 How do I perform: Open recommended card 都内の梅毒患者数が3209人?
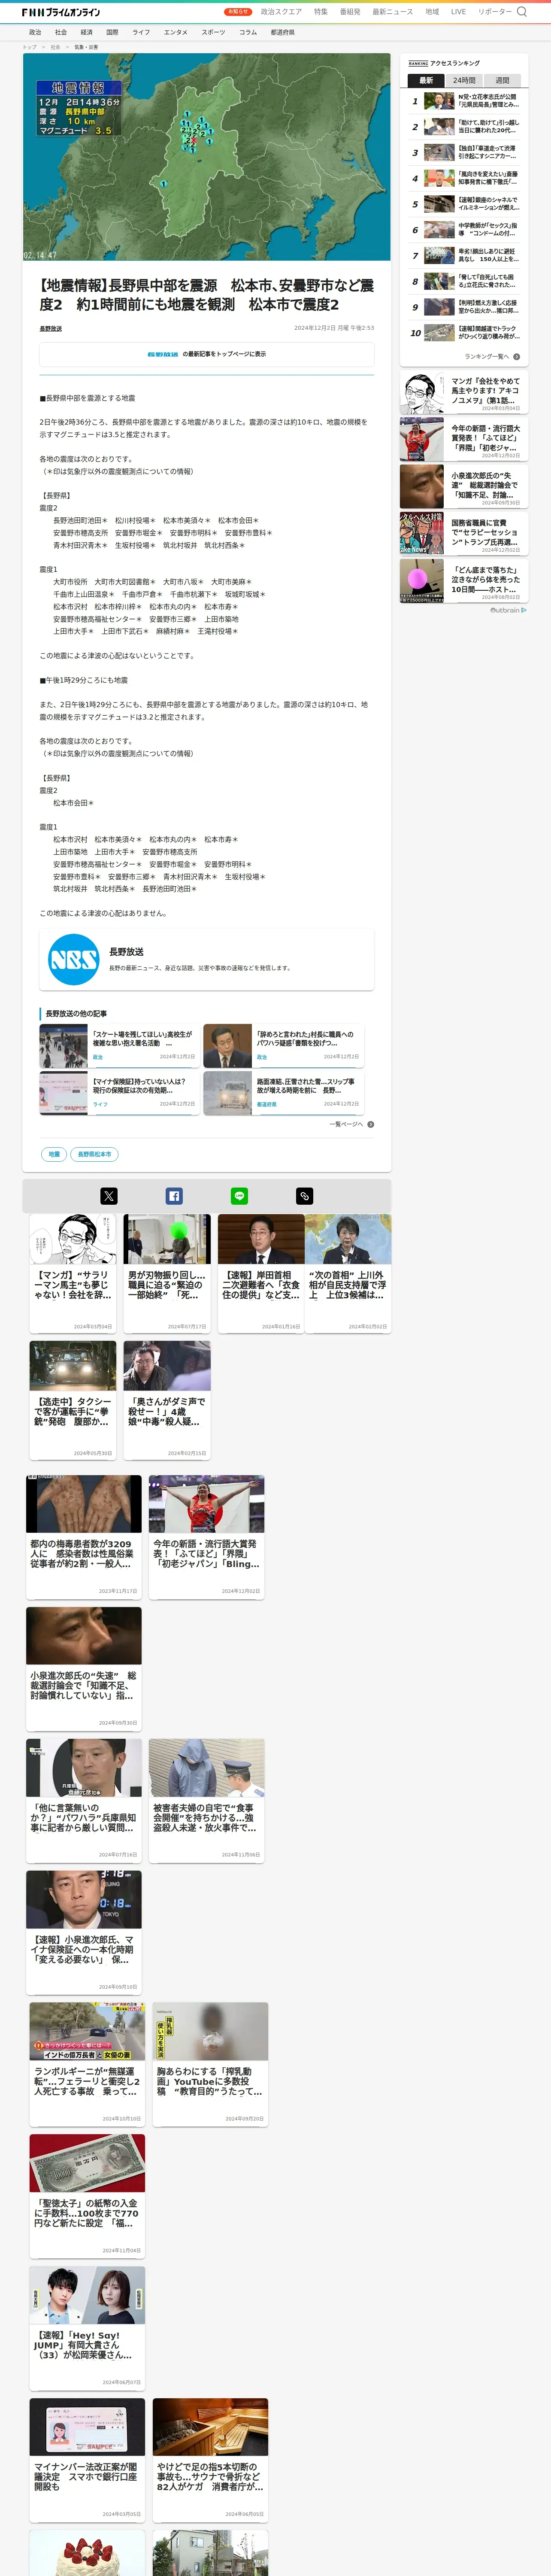point(84,1537)
